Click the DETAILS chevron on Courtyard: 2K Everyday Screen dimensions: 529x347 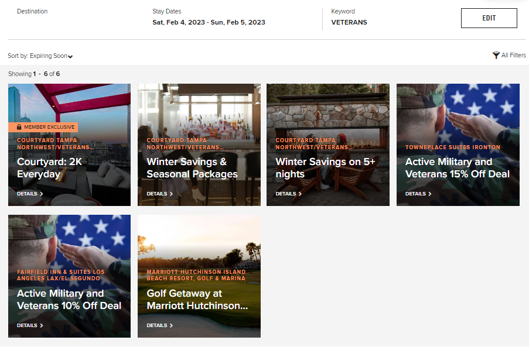[x=42, y=194]
